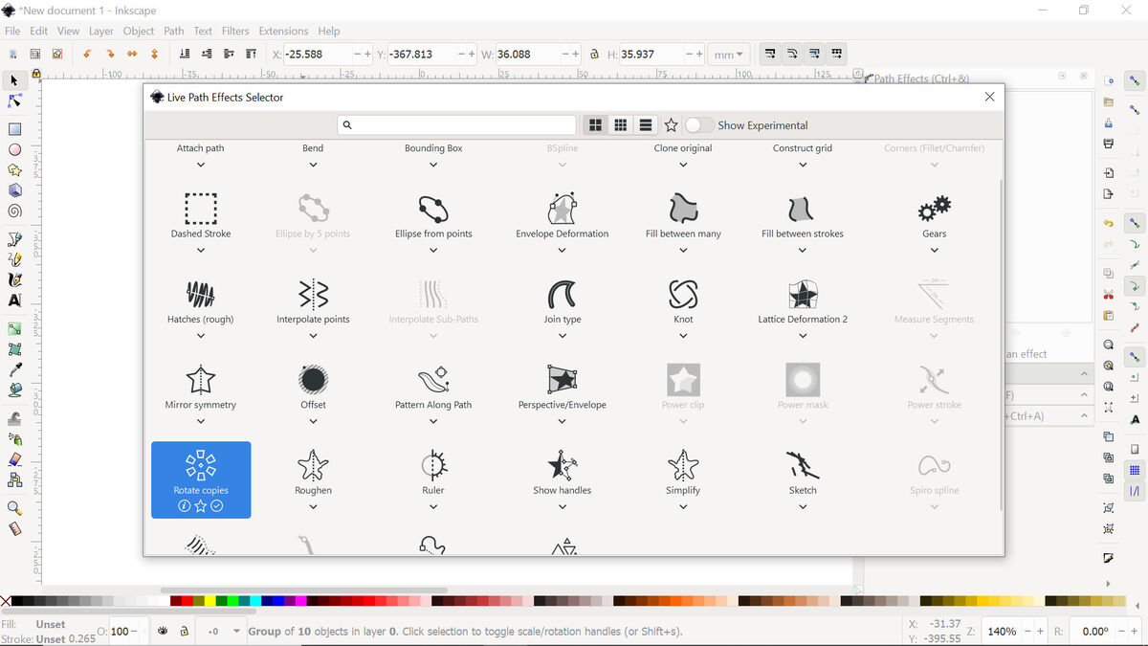Switch to list view mode
The width and height of the screenshot is (1148, 646).
click(x=646, y=125)
